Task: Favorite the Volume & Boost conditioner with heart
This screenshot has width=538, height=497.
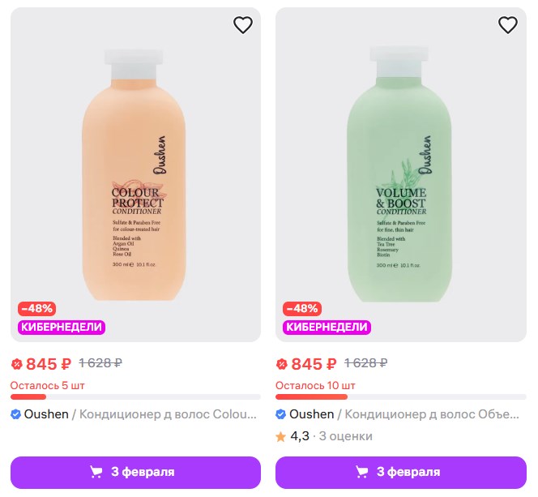Action: pyautogui.click(x=507, y=25)
